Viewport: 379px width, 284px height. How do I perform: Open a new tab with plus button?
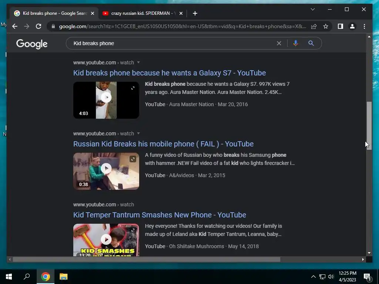tap(195, 13)
